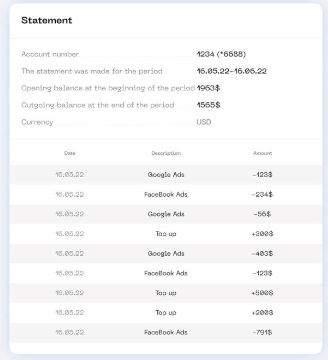This screenshot has width=328, height=360.
Task: Click the Date column header
Action: click(x=70, y=153)
